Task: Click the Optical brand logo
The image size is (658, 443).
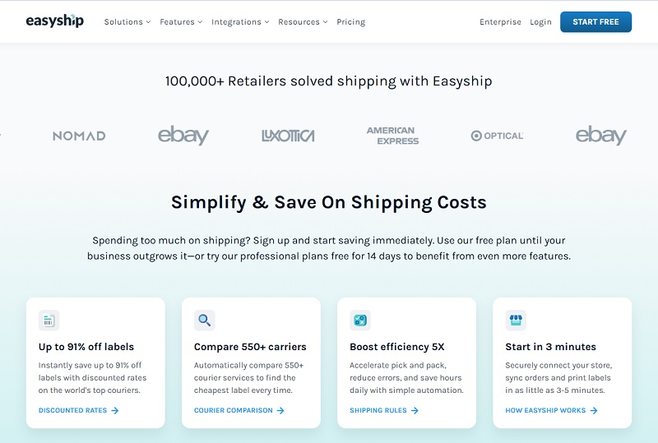Action: (497, 136)
